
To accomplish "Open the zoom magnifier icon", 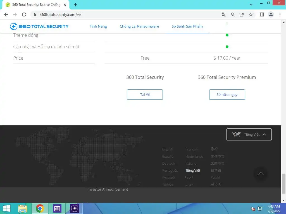I will pyautogui.click(x=233, y=14).
